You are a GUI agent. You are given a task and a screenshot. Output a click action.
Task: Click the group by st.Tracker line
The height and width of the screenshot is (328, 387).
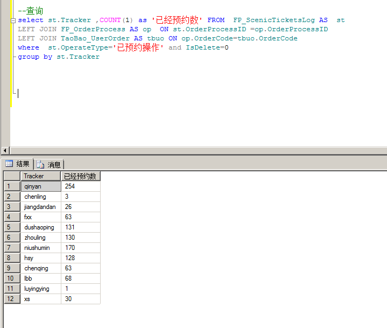click(59, 57)
